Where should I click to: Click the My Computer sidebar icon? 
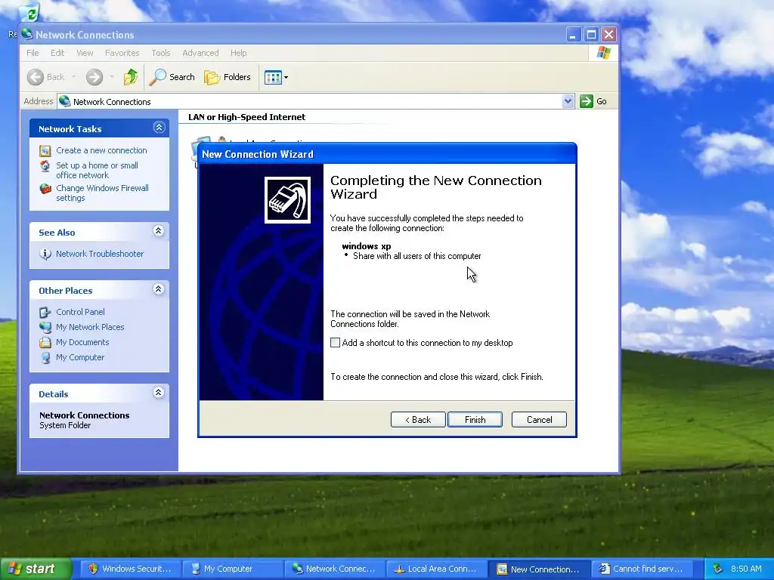click(x=45, y=357)
